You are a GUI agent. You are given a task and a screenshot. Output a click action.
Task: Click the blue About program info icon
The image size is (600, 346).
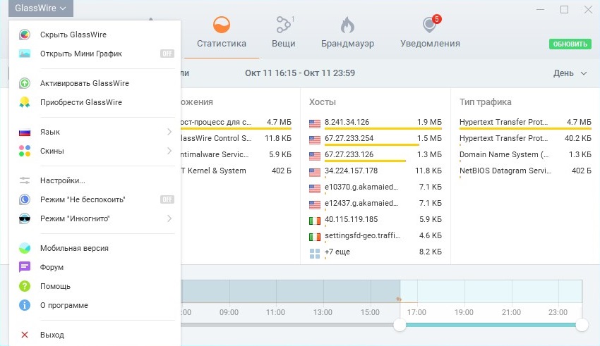click(x=25, y=305)
